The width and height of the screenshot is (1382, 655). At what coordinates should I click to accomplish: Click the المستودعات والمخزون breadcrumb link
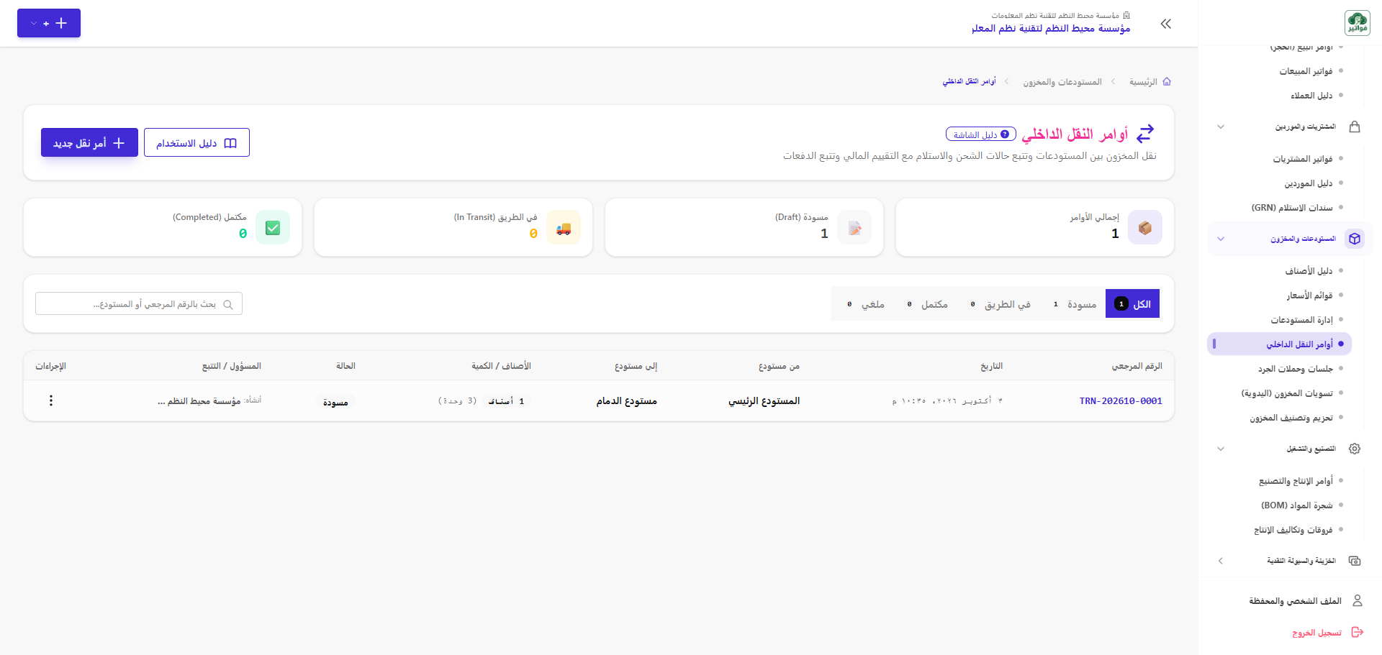point(1062,82)
